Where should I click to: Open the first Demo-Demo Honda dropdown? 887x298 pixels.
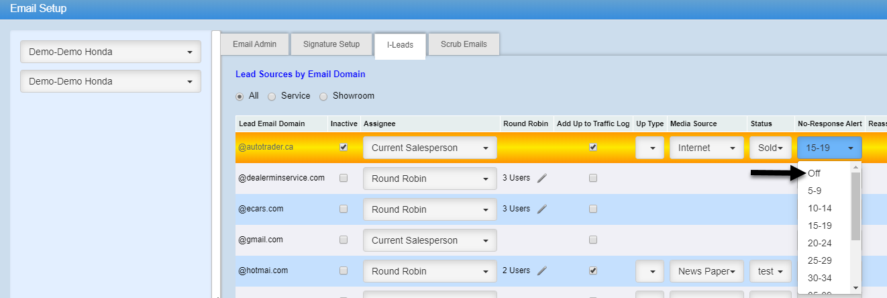click(111, 52)
